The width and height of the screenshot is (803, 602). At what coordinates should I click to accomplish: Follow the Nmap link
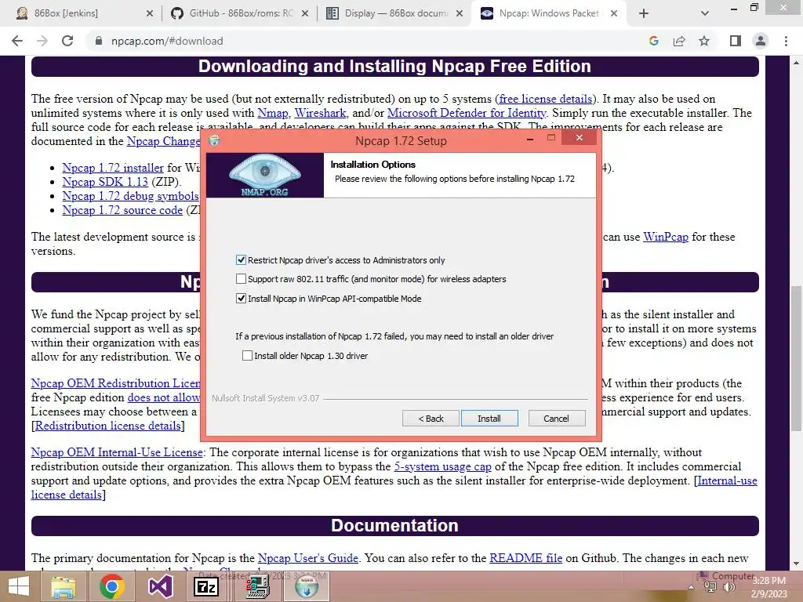coord(272,113)
